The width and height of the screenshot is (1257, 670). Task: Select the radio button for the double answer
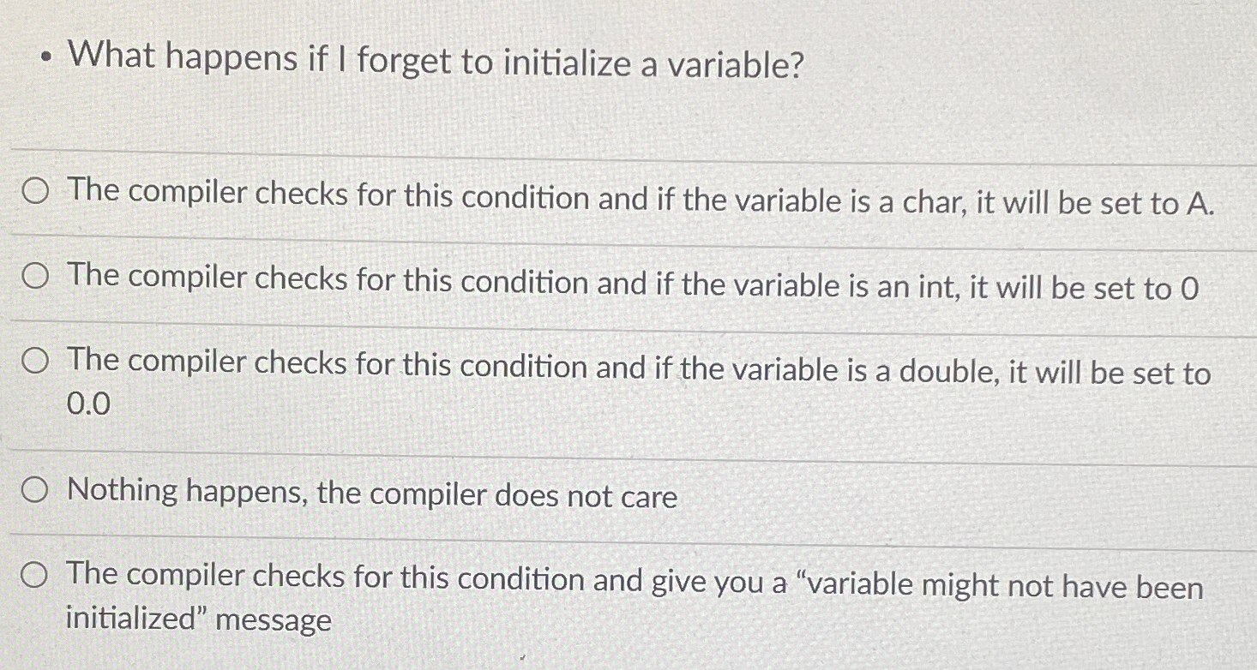(x=34, y=362)
